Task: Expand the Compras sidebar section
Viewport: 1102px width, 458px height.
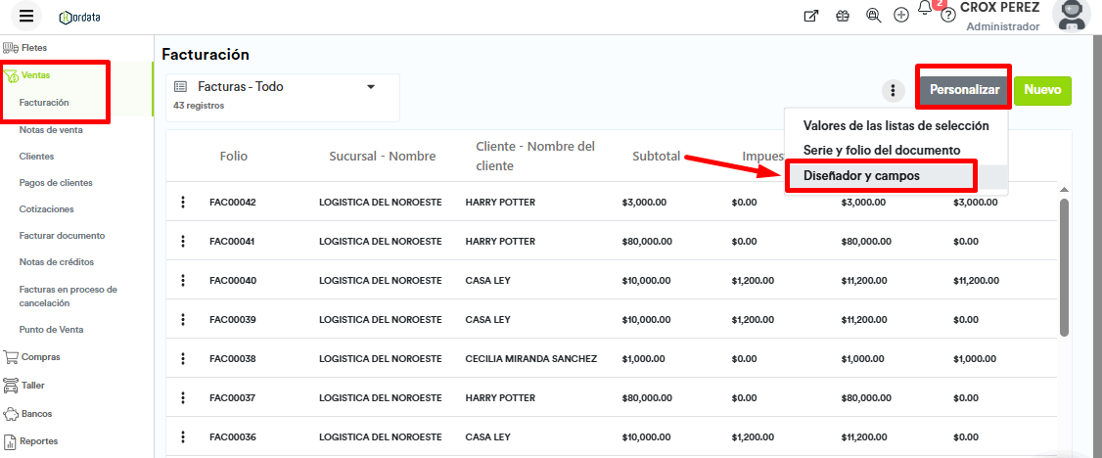Action: click(39, 357)
